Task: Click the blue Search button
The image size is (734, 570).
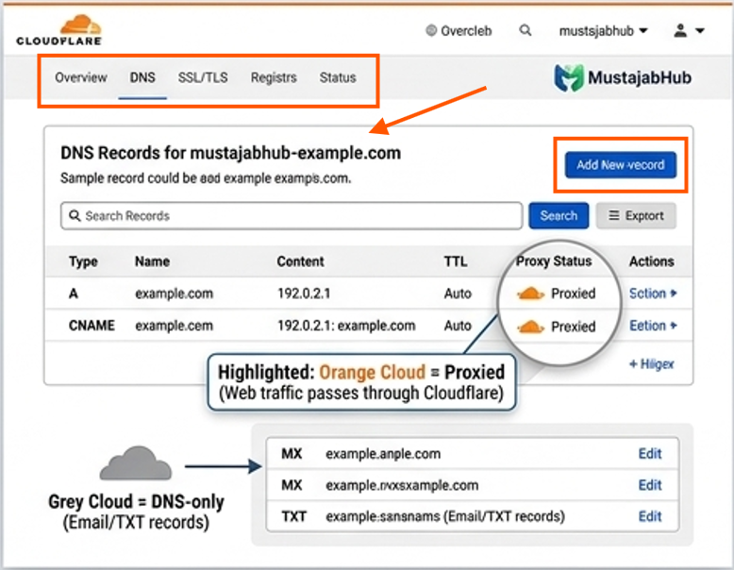Action: [559, 215]
